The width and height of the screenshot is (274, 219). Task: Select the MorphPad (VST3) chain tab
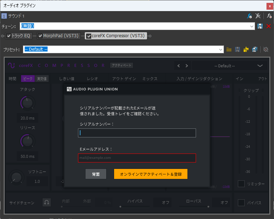click(x=60, y=36)
